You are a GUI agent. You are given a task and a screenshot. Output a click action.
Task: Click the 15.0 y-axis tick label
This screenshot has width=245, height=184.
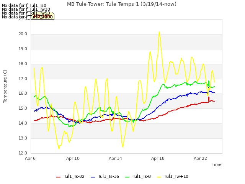coord(23,108)
